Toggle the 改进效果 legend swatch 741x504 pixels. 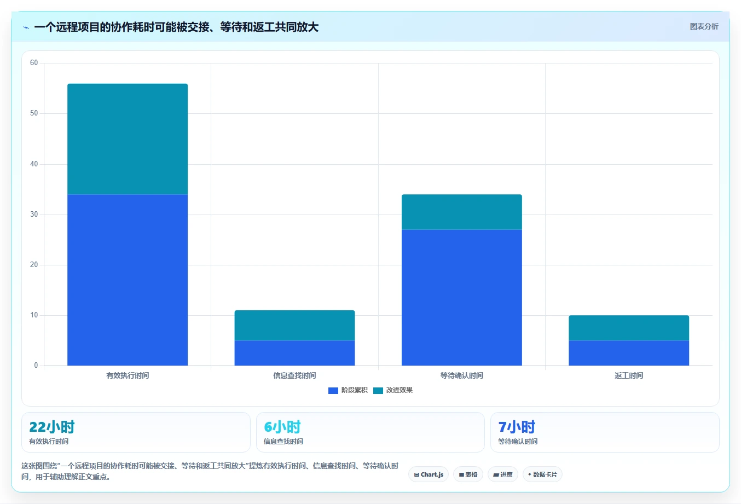[x=378, y=390]
